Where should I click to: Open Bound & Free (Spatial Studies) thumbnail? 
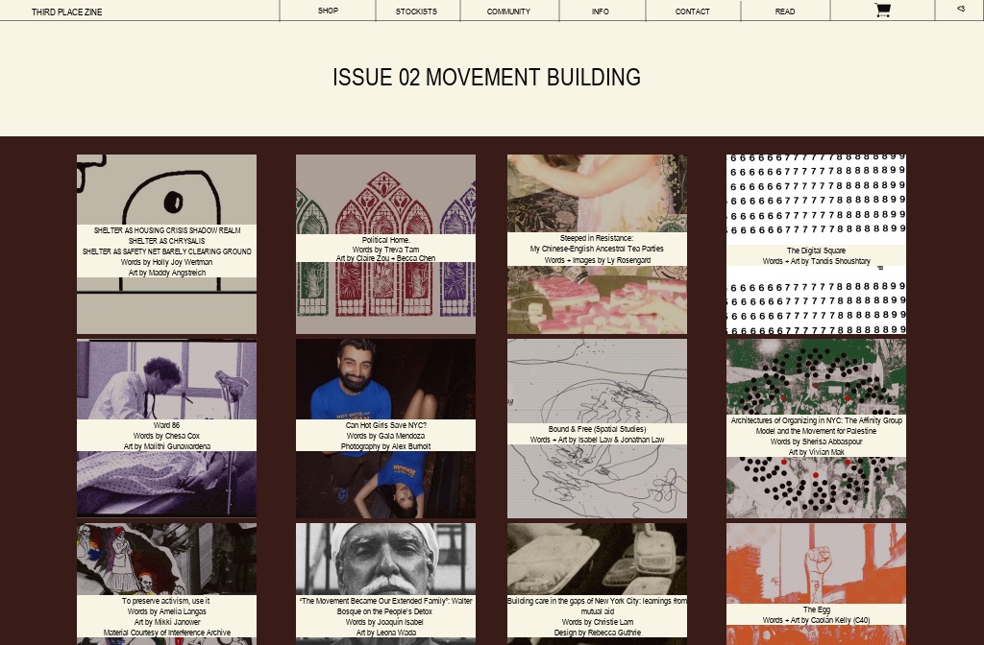(597, 429)
